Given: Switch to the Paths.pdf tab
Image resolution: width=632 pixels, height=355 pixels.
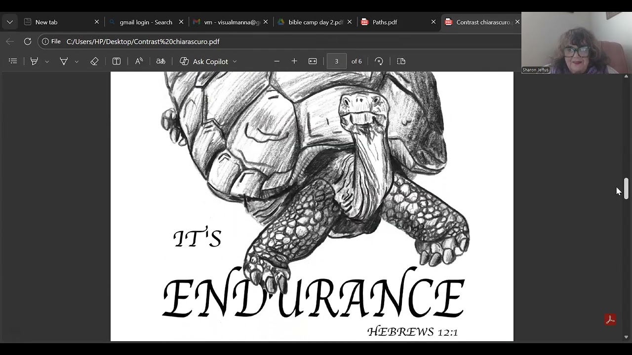Looking at the screenshot, I should click(x=399, y=22).
